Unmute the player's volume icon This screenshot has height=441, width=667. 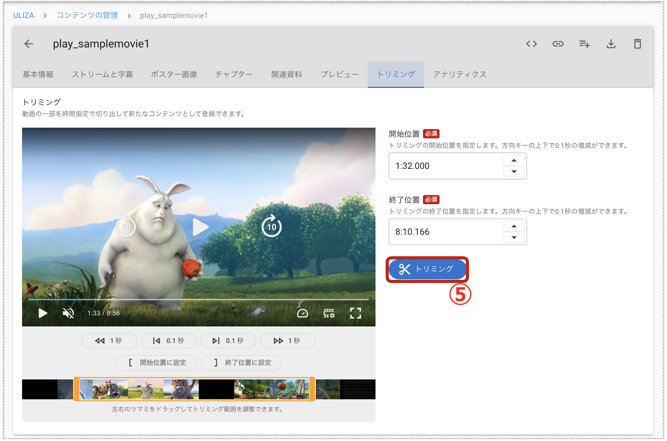(68, 313)
